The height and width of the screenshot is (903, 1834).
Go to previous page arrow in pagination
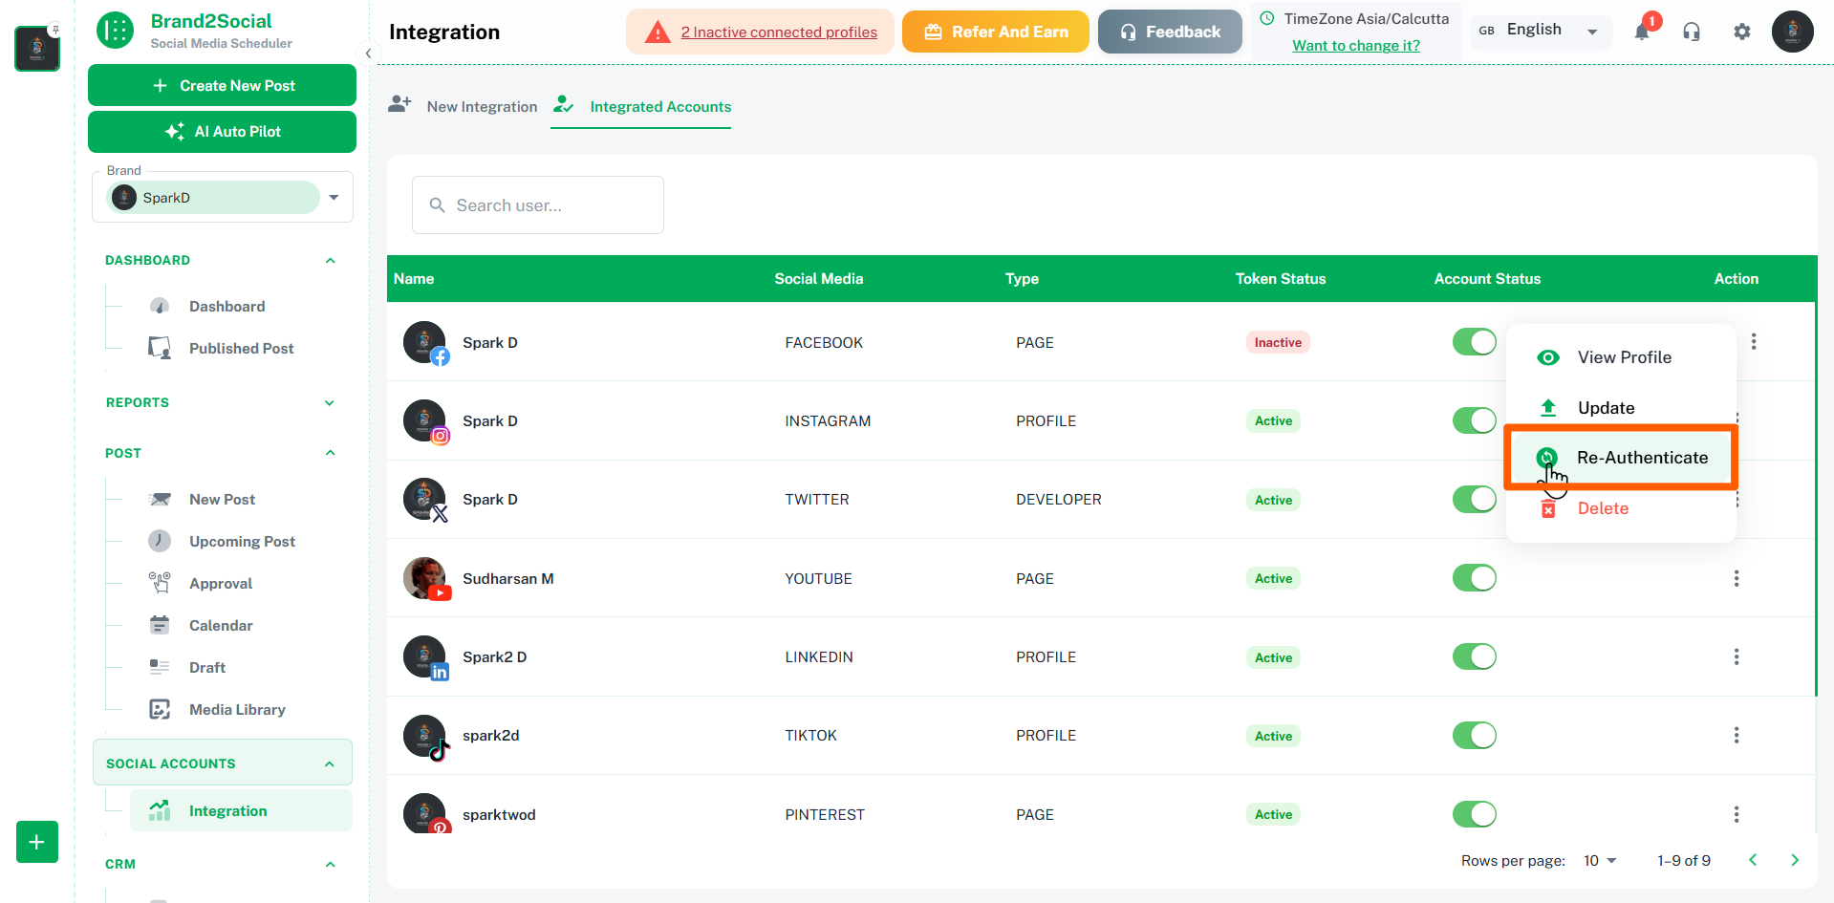pos(1753,860)
